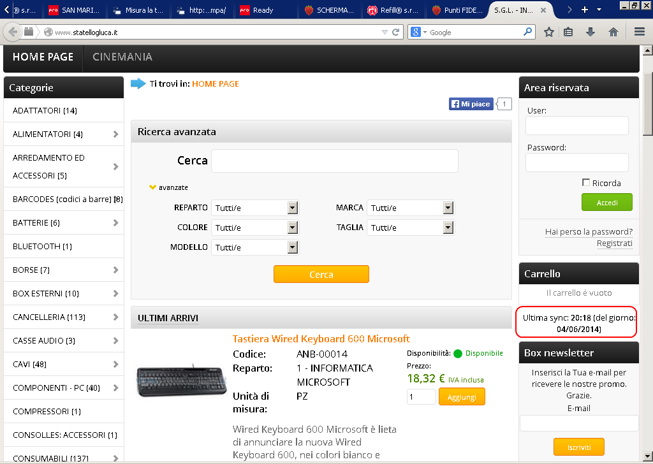This screenshot has height=464, width=653.
Task: Click the Aggiungi button
Action: tap(462, 396)
